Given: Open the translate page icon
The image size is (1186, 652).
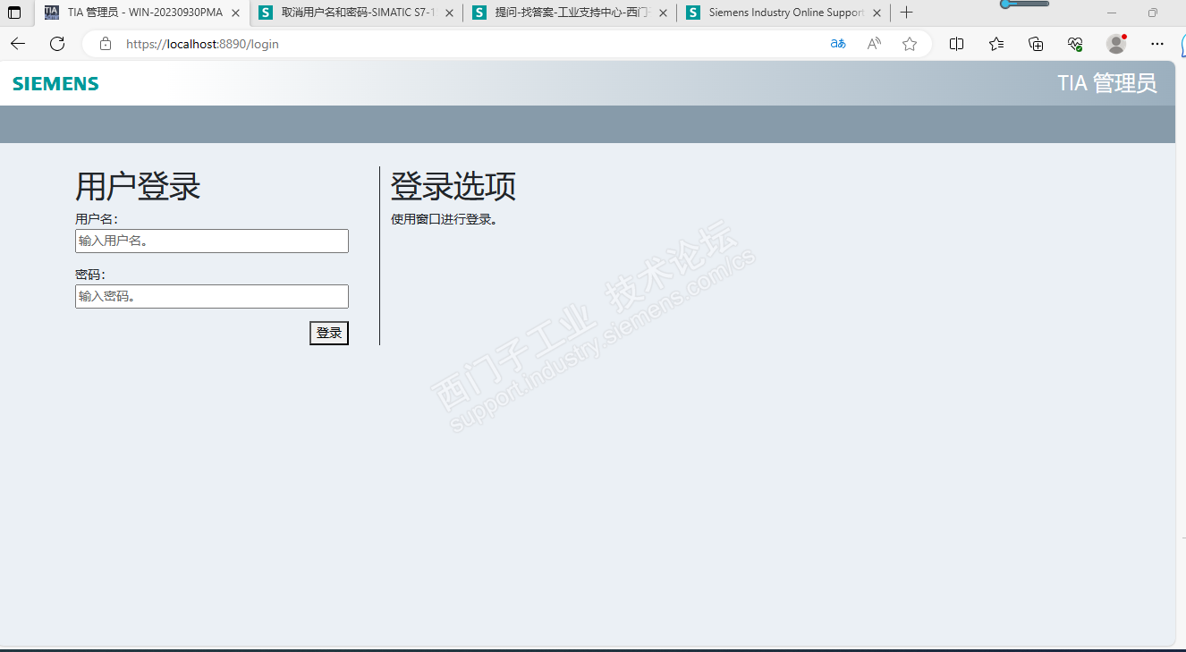Looking at the screenshot, I should pos(838,44).
